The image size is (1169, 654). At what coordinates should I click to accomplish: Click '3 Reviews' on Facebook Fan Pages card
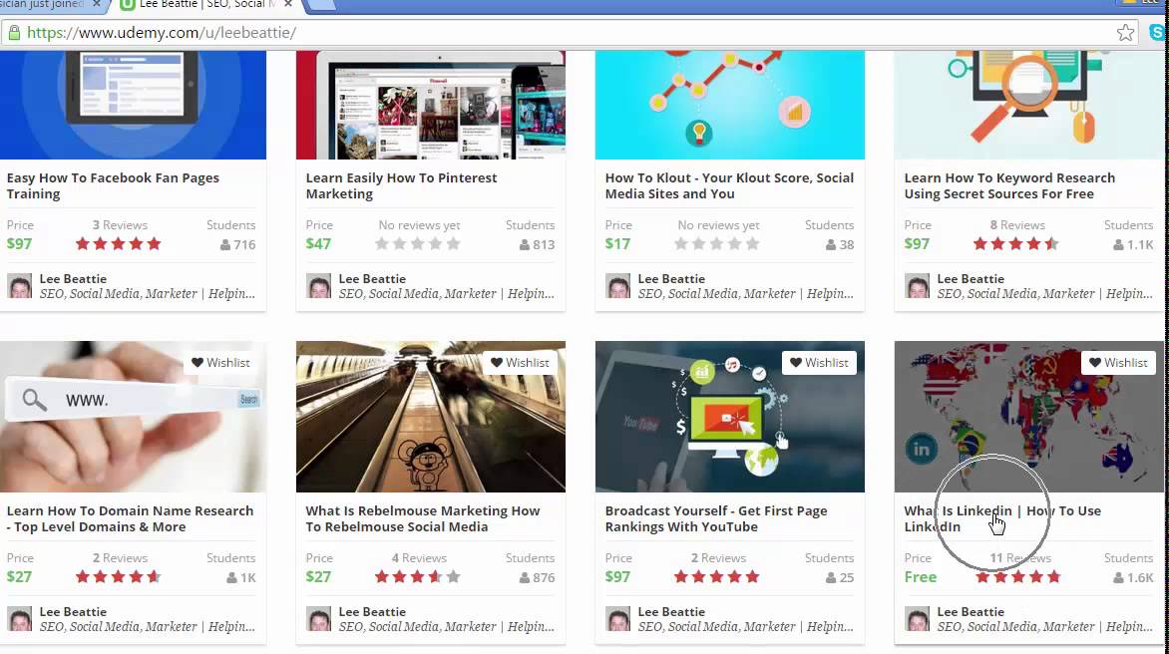(120, 225)
